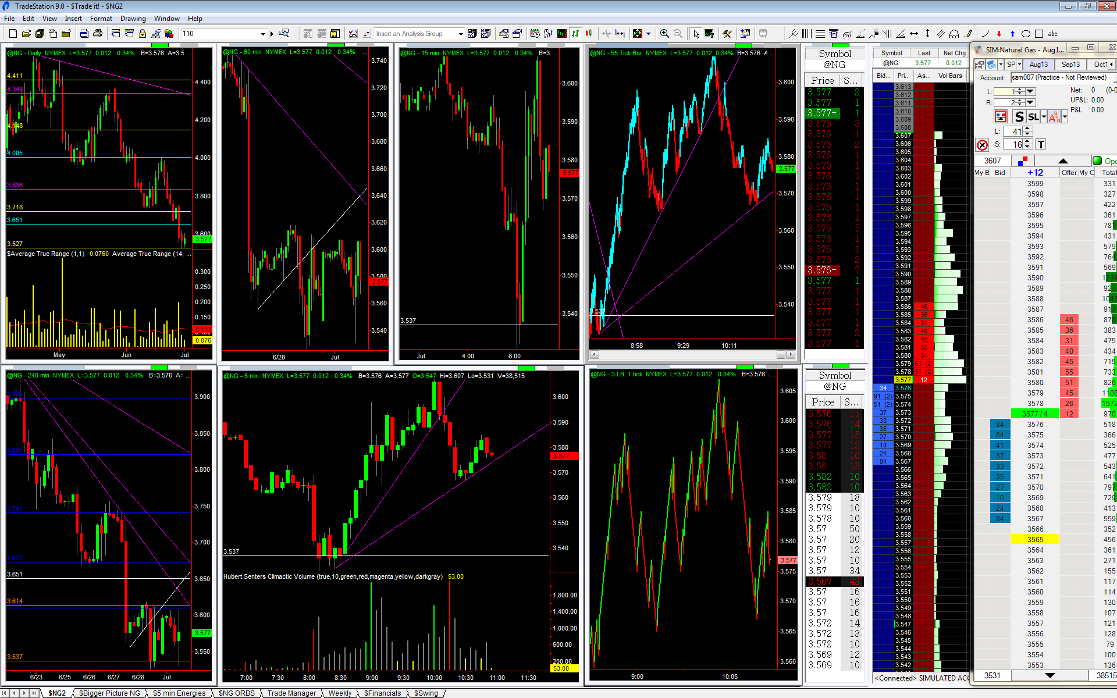Switch to the Trade Manager workspace tab
The image size is (1117, 698).
291,693
